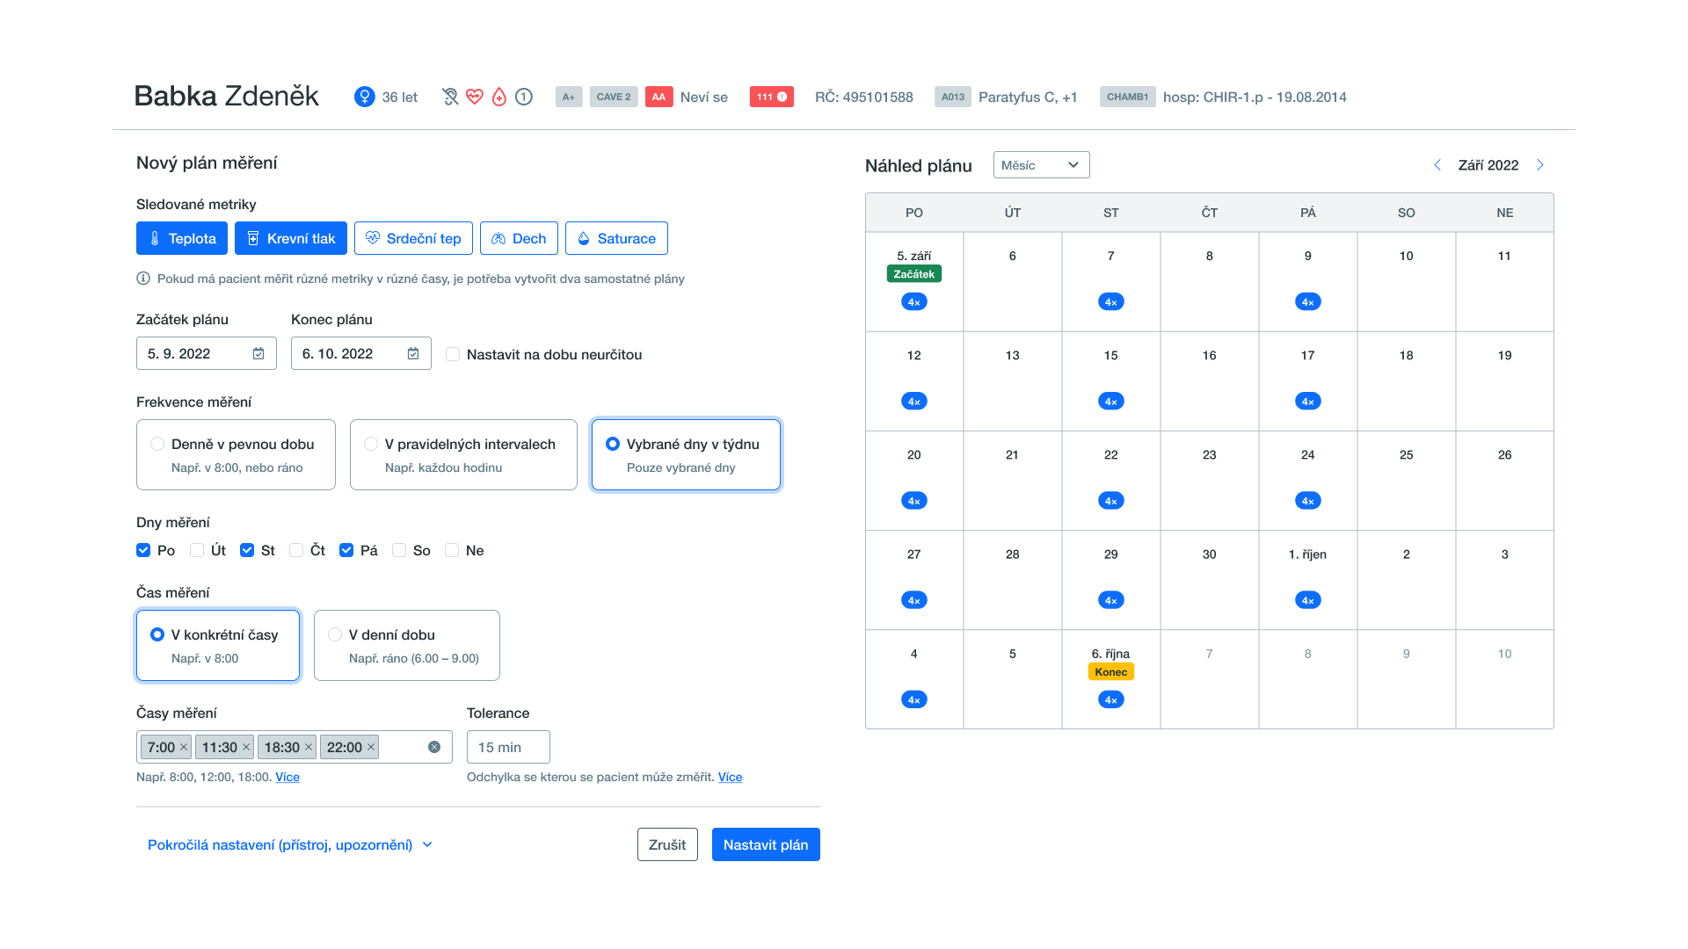This screenshot has width=1688, height=949.
Task: Clear all measurement times with circle X
Action: [x=434, y=747]
